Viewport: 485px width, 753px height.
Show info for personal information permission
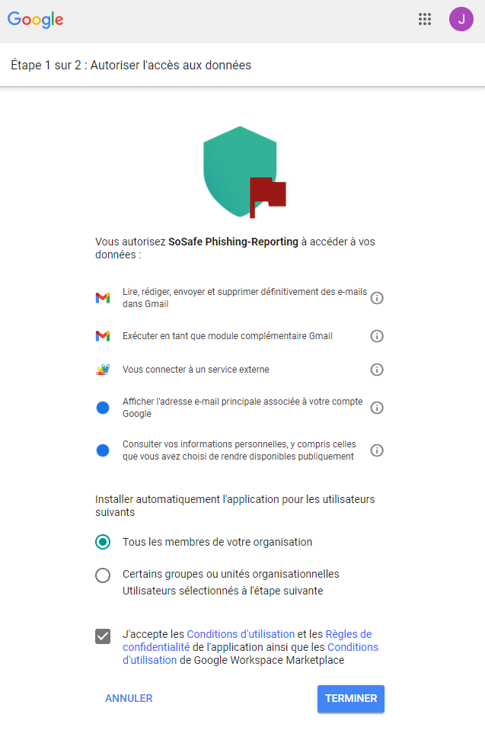coord(377,450)
